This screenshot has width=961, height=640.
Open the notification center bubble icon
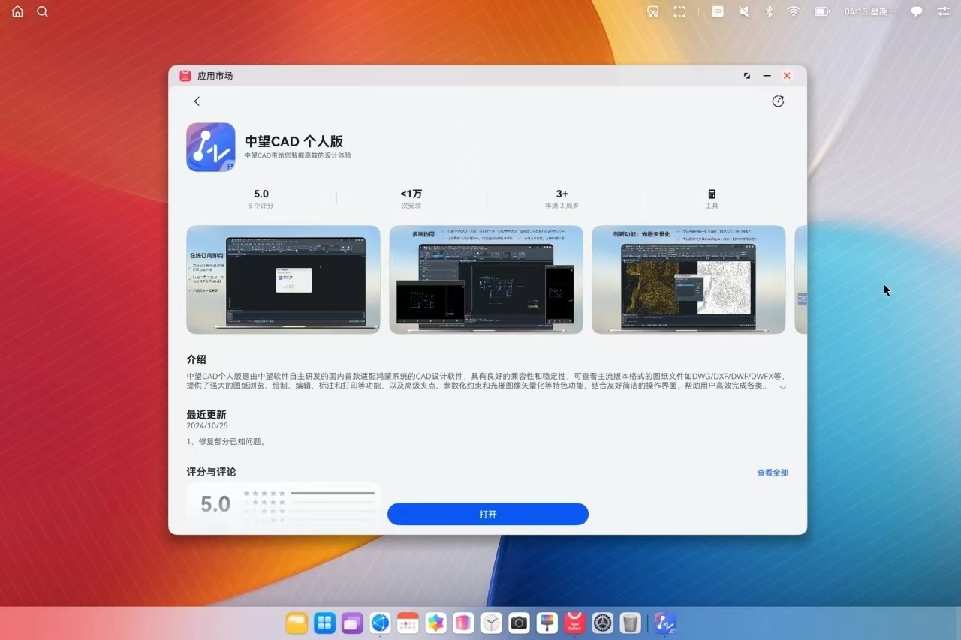point(917,11)
